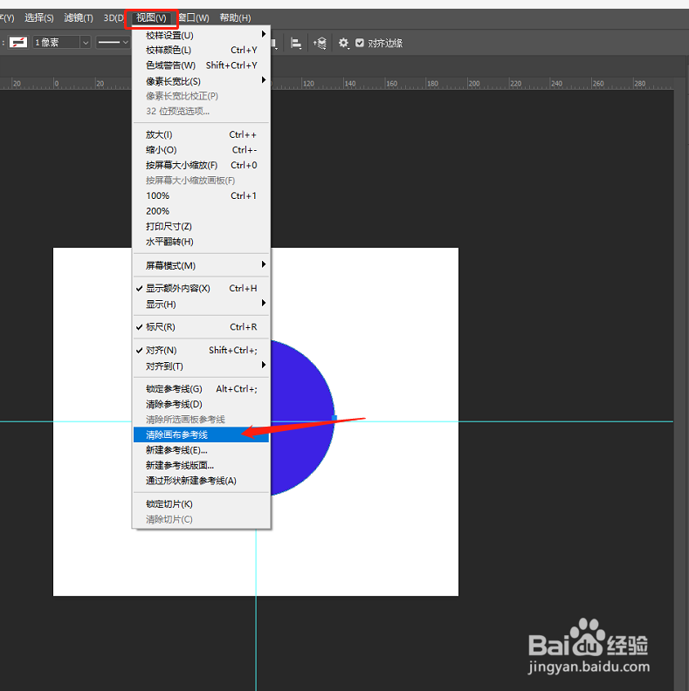Choose 新建参考线(E)...
Image resolution: width=689 pixels, height=691 pixels.
click(201, 450)
